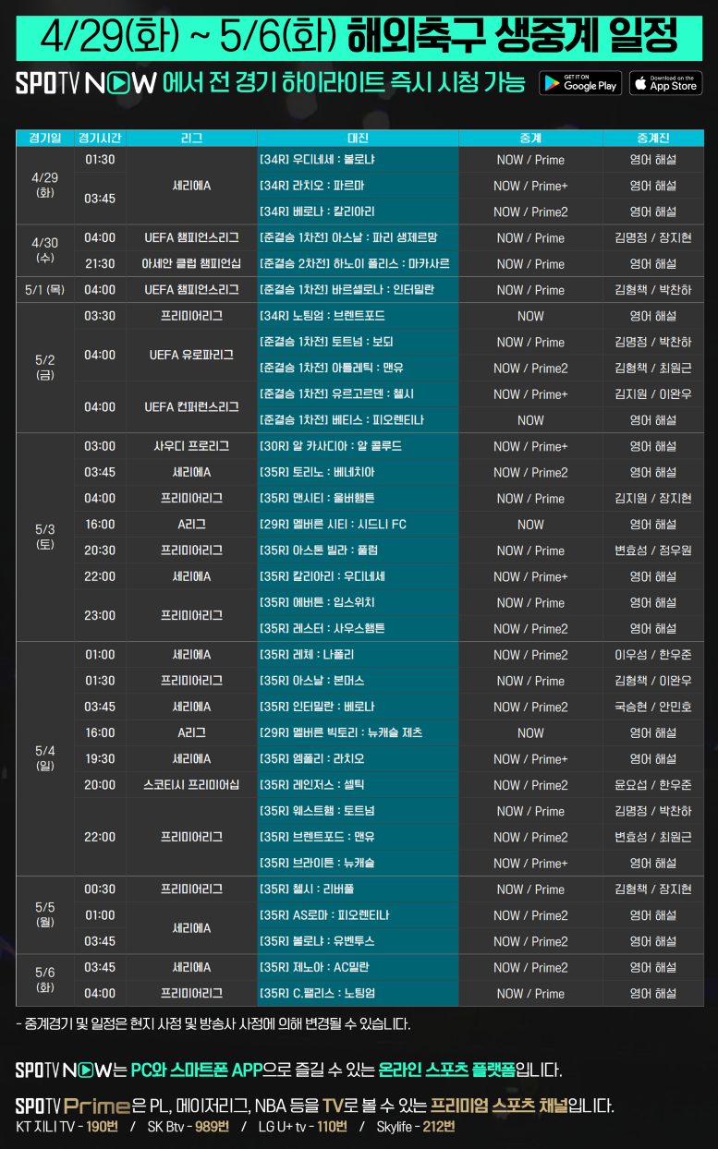Click the 5/1 (목) date cell
Viewport: 718px width, 1149px height.
click(45, 290)
